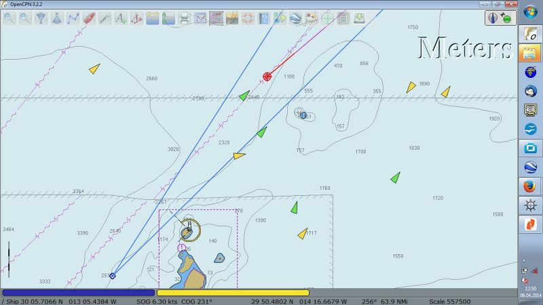Open the Route Manager icon
This screenshot has width=543, height=305.
[x=200, y=19]
